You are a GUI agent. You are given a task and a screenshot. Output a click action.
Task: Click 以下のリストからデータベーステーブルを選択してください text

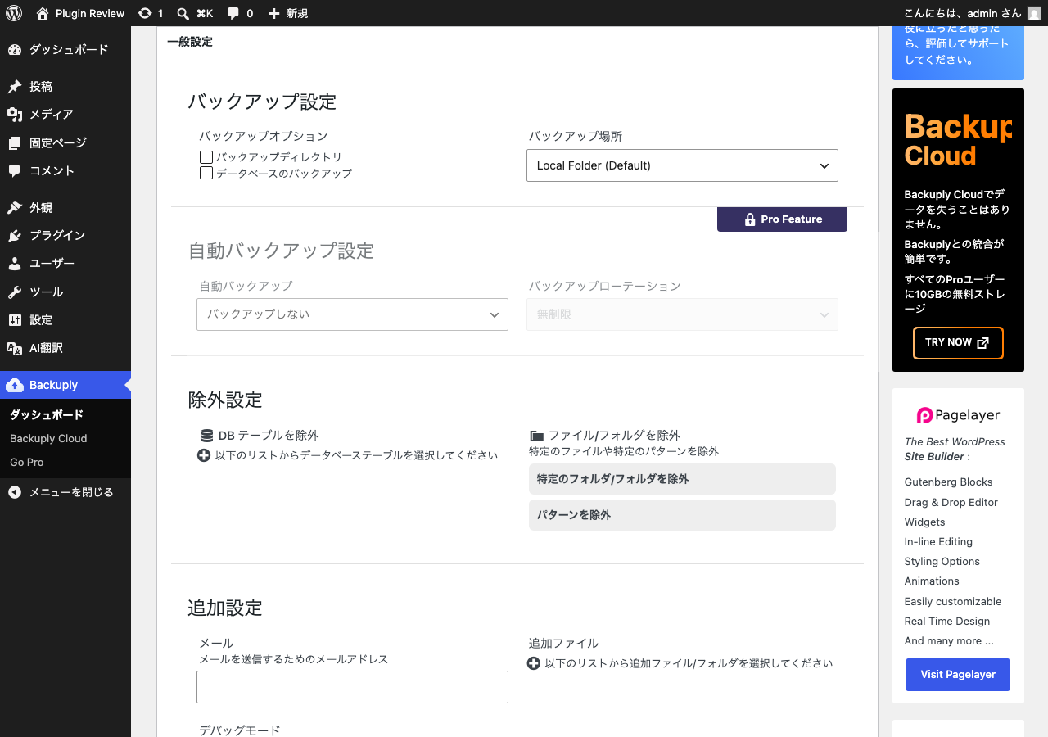(x=356, y=455)
